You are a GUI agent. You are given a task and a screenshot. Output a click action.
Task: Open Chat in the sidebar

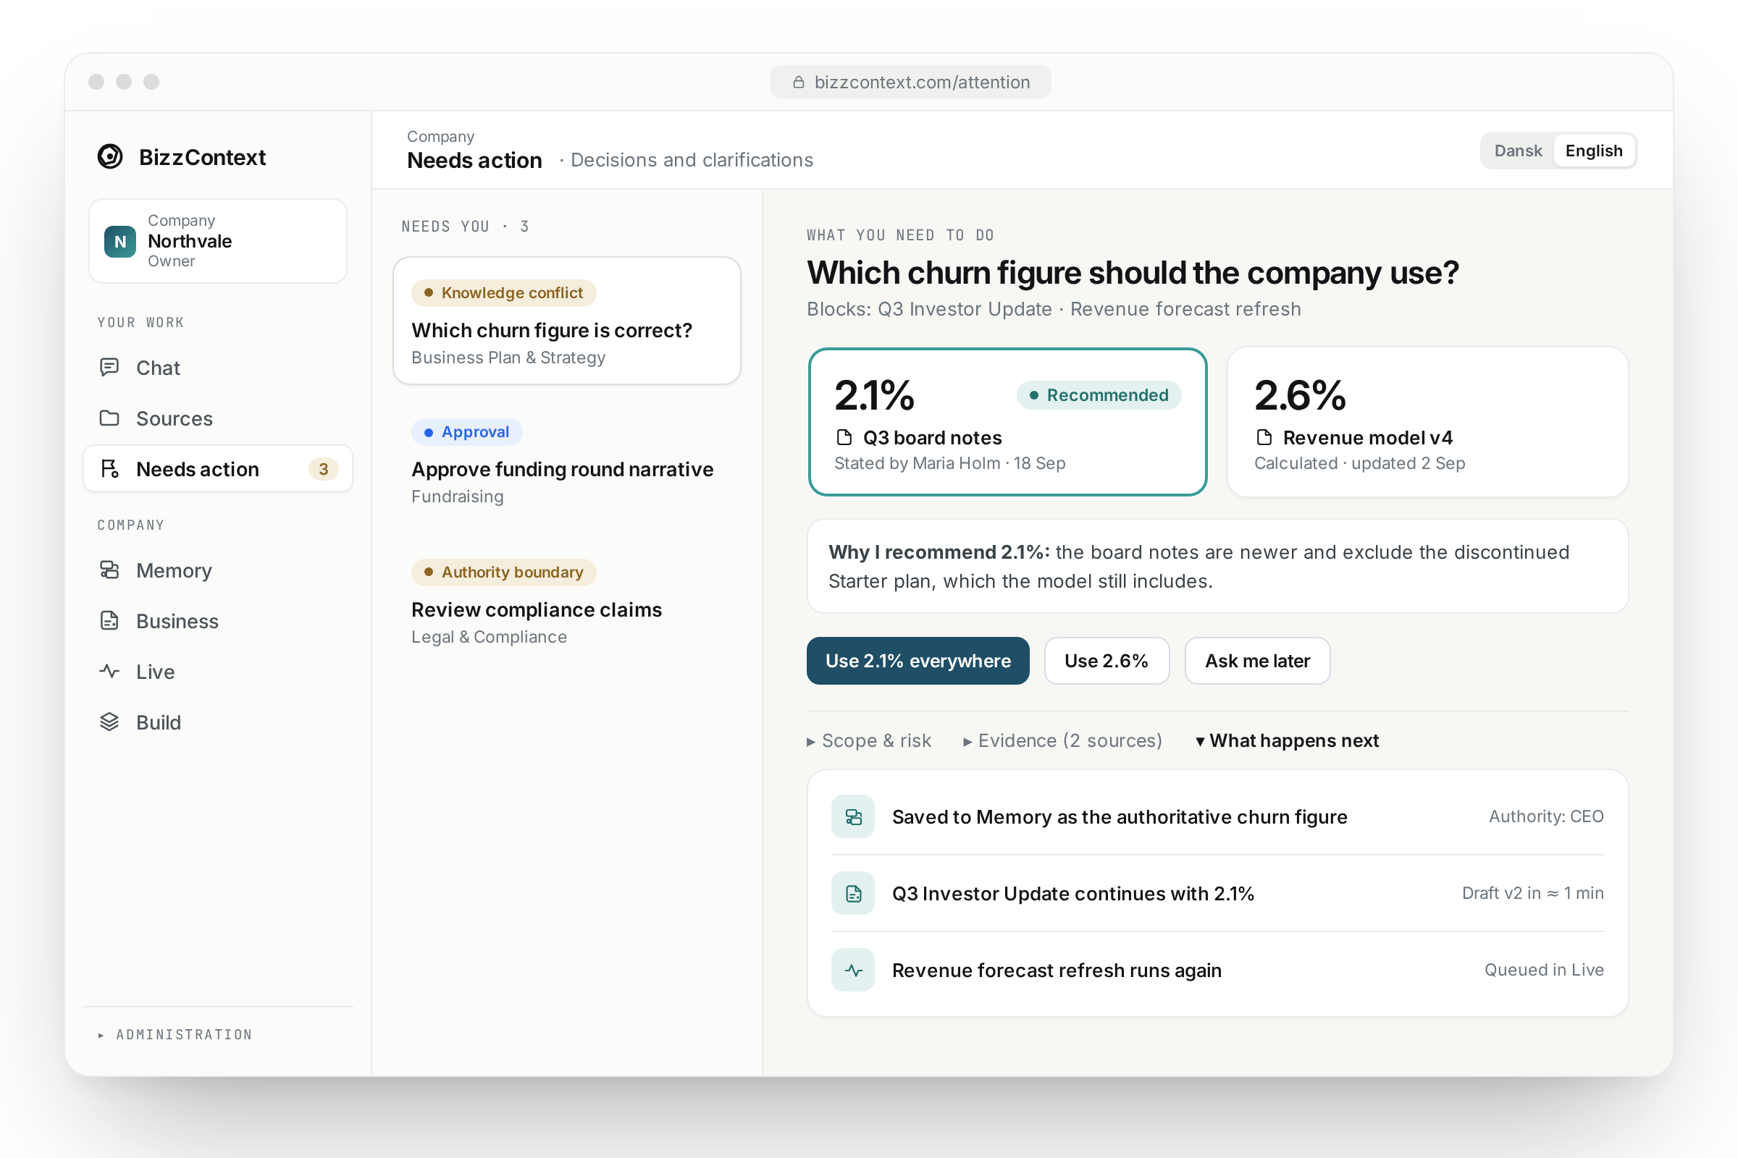point(218,367)
